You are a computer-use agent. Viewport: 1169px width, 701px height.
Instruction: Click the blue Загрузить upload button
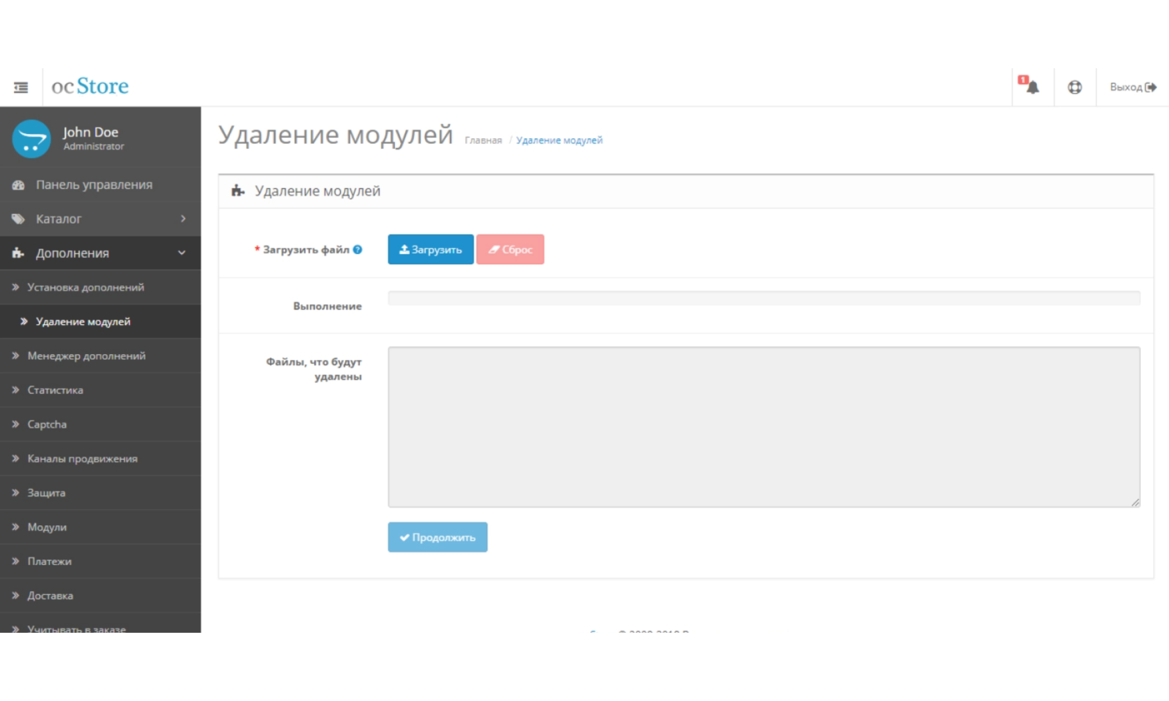[431, 250]
